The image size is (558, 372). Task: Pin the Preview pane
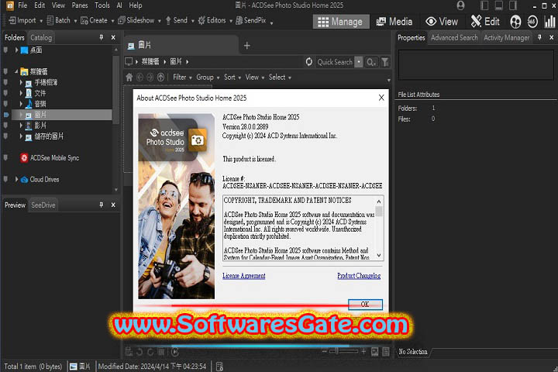[x=101, y=205]
